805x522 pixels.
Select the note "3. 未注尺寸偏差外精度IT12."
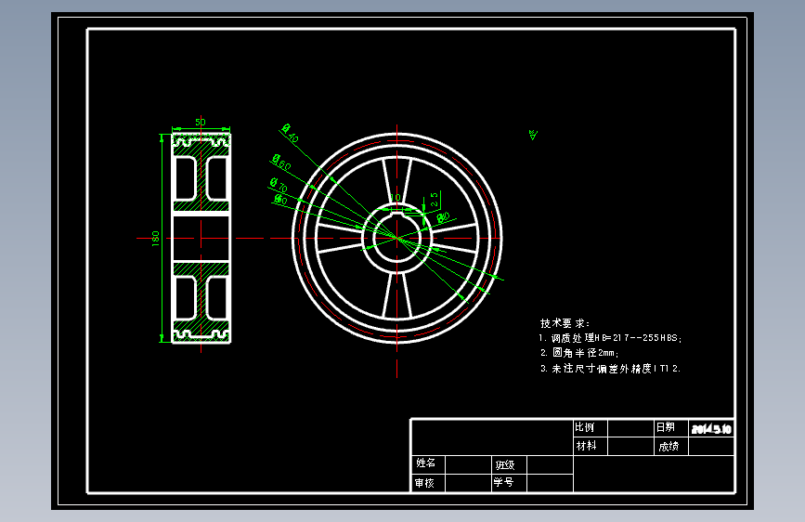point(610,369)
